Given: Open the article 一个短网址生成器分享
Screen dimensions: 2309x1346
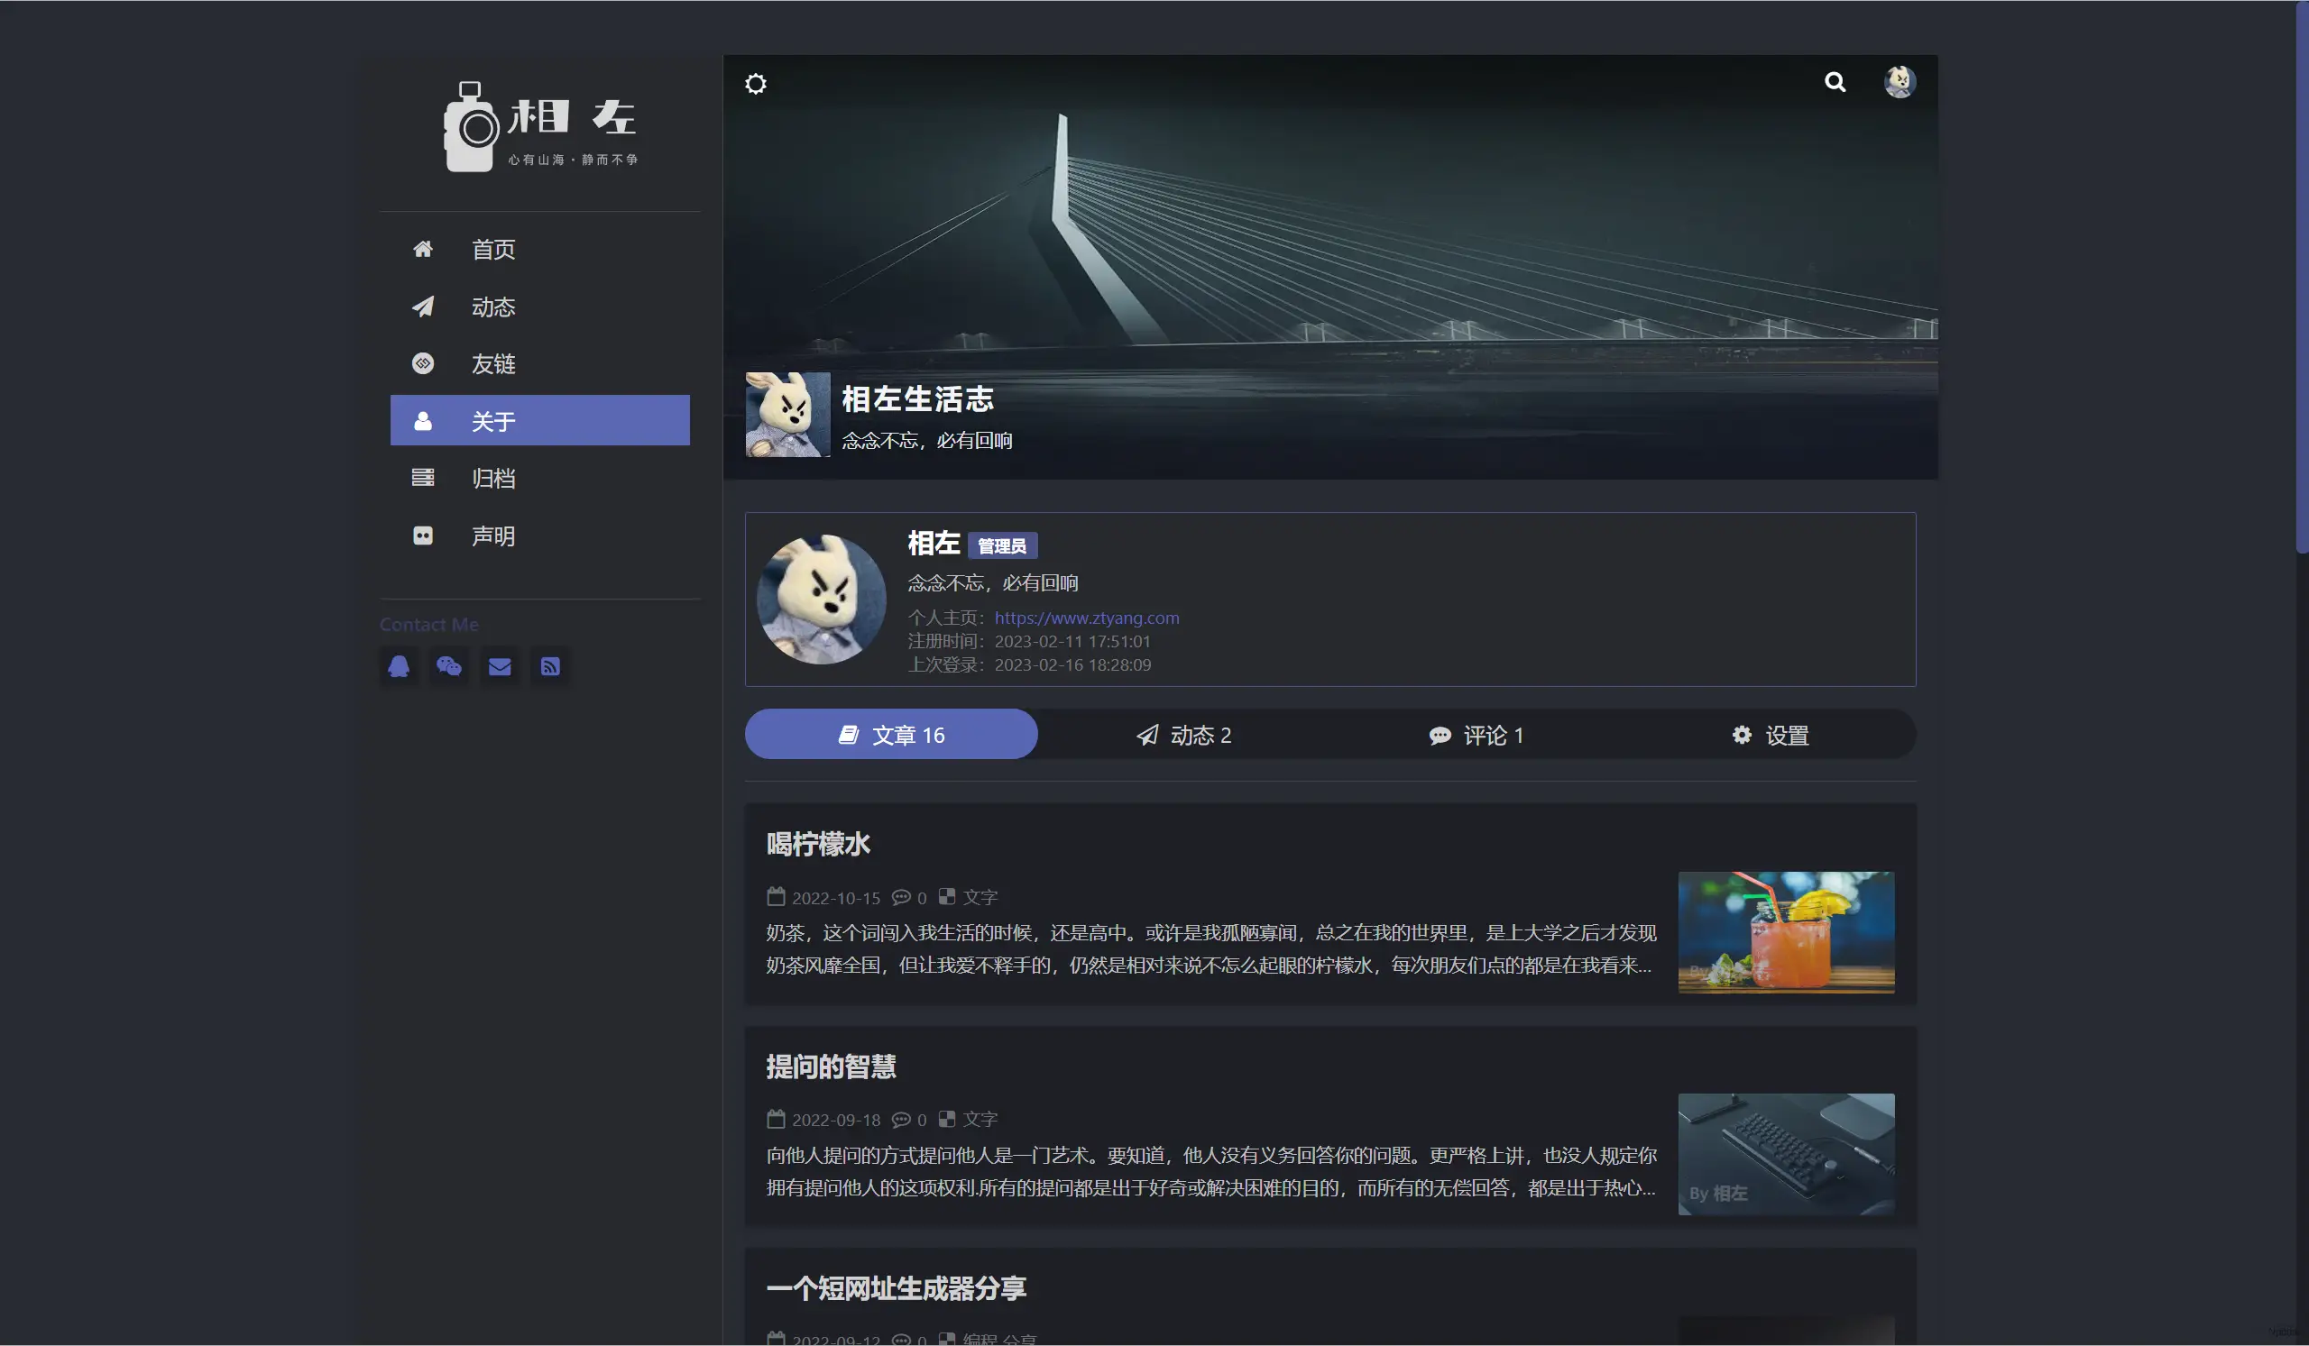Looking at the screenshot, I should tap(897, 1288).
